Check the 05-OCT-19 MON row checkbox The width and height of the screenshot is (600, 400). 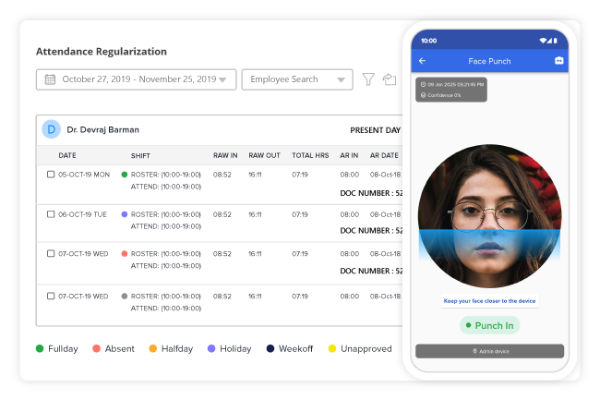pos(51,174)
